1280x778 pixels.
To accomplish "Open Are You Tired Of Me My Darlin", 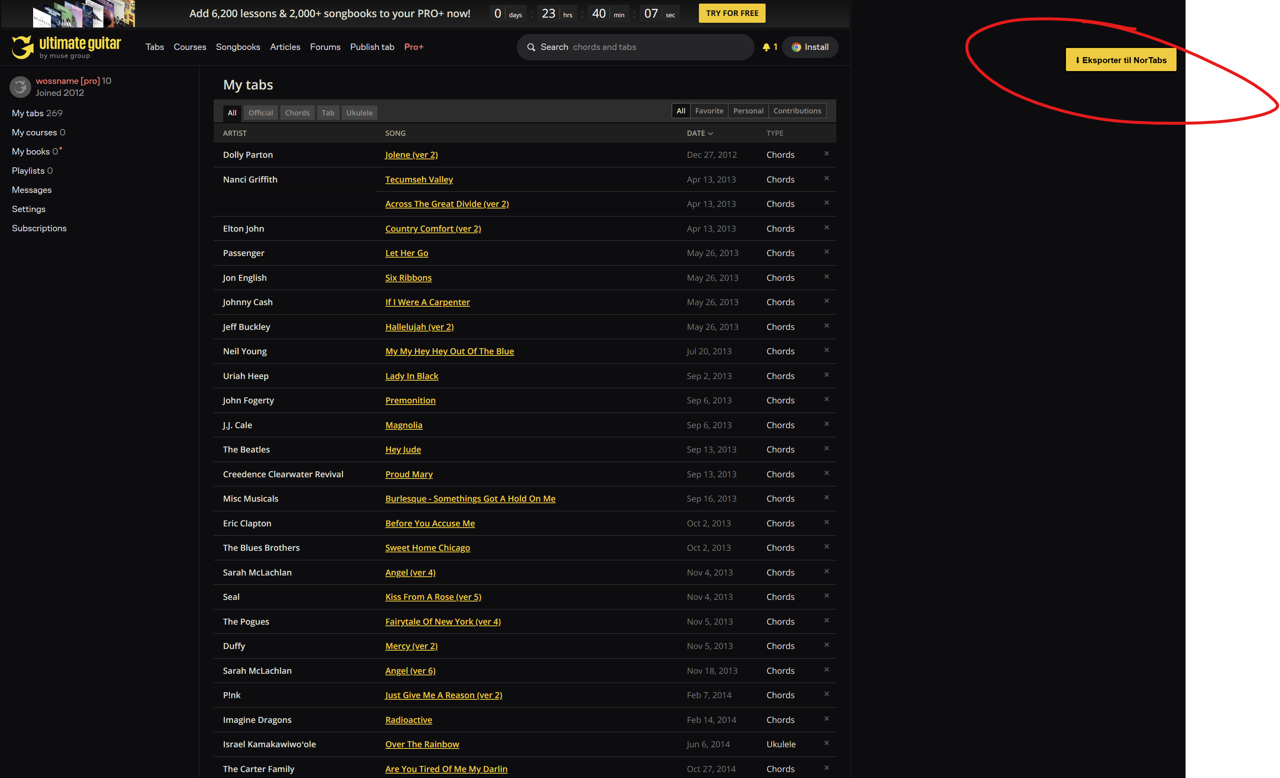I will click(446, 769).
